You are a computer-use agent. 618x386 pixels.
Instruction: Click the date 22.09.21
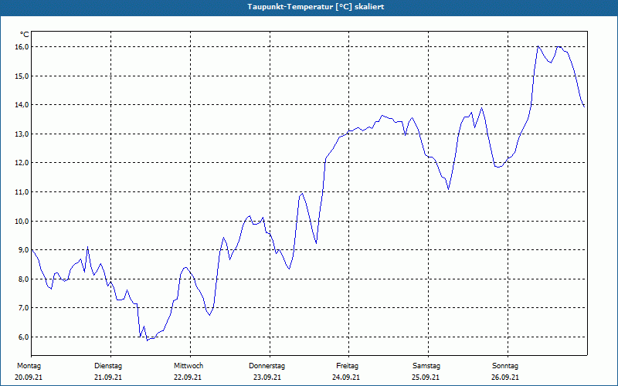pos(188,378)
